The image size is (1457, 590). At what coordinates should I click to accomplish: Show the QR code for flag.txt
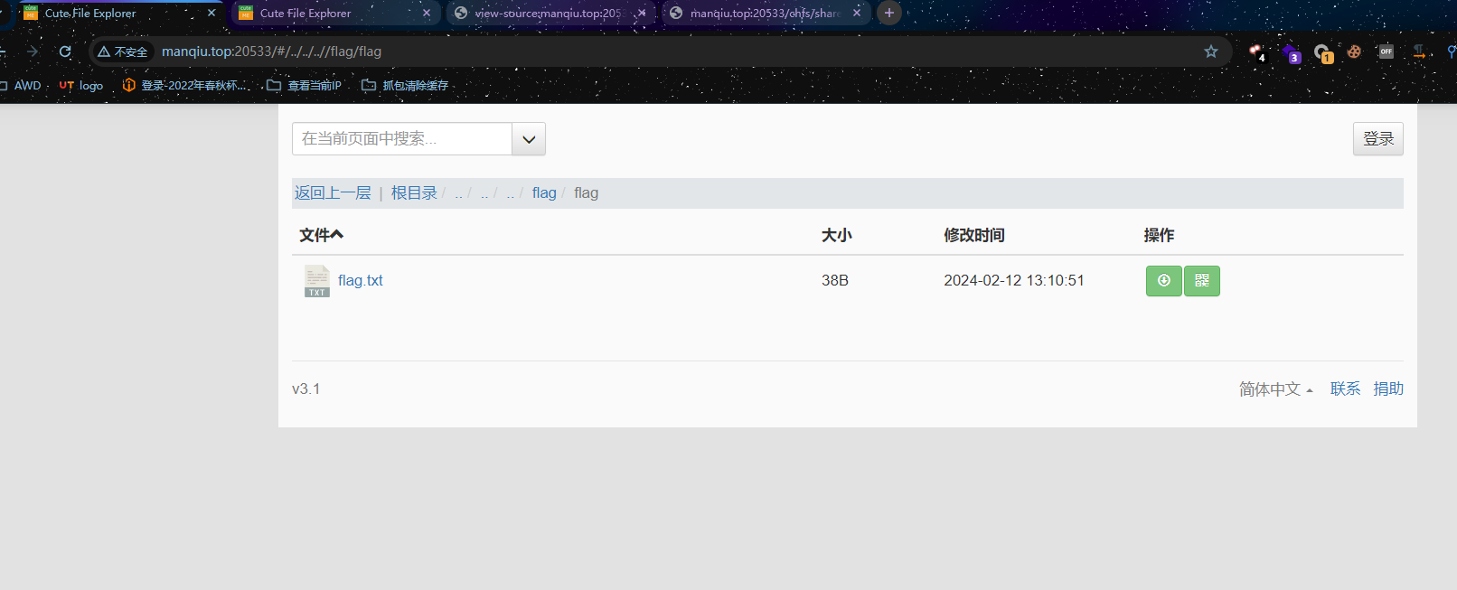(1202, 281)
